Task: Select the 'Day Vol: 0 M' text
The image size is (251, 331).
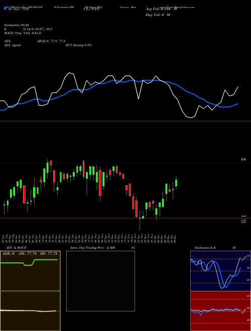Action: 158,15
